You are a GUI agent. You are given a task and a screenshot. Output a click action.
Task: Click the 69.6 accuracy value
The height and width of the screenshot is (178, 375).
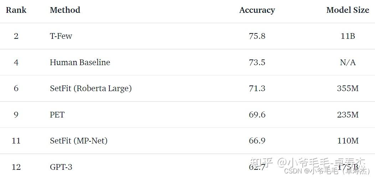click(x=257, y=115)
